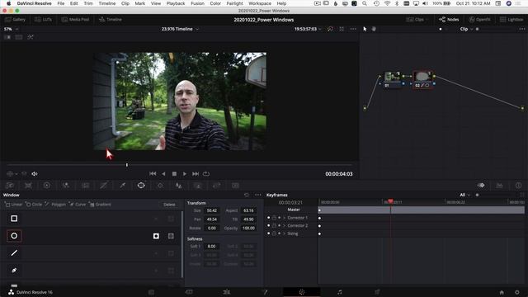Reset the Window palette settings
528x297 pixels.
247,195
